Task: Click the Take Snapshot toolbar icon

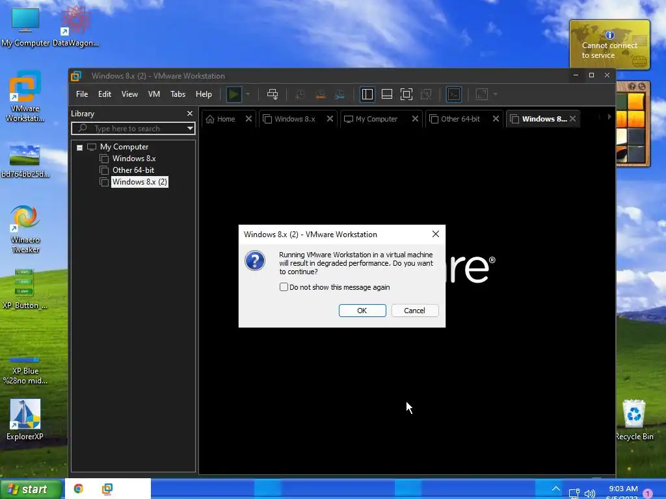Action: pyautogui.click(x=300, y=94)
